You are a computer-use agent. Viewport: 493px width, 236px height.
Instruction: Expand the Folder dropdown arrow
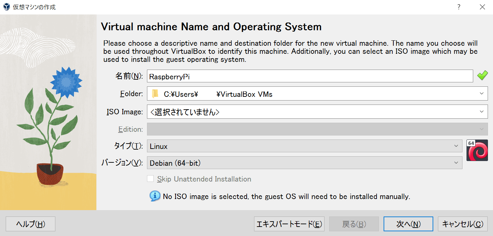[x=482, y=94]
